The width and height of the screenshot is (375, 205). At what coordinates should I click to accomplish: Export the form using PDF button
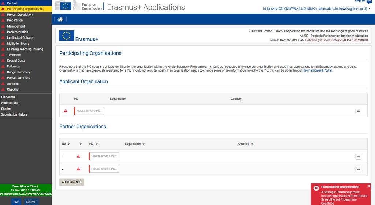pos(16,202)
